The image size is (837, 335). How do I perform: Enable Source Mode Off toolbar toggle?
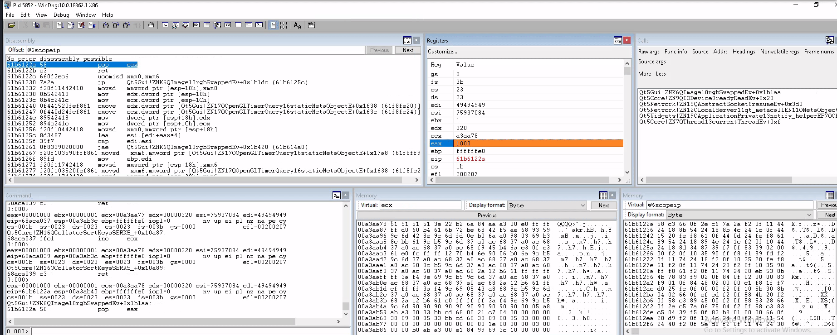click(x=284, y=25)
